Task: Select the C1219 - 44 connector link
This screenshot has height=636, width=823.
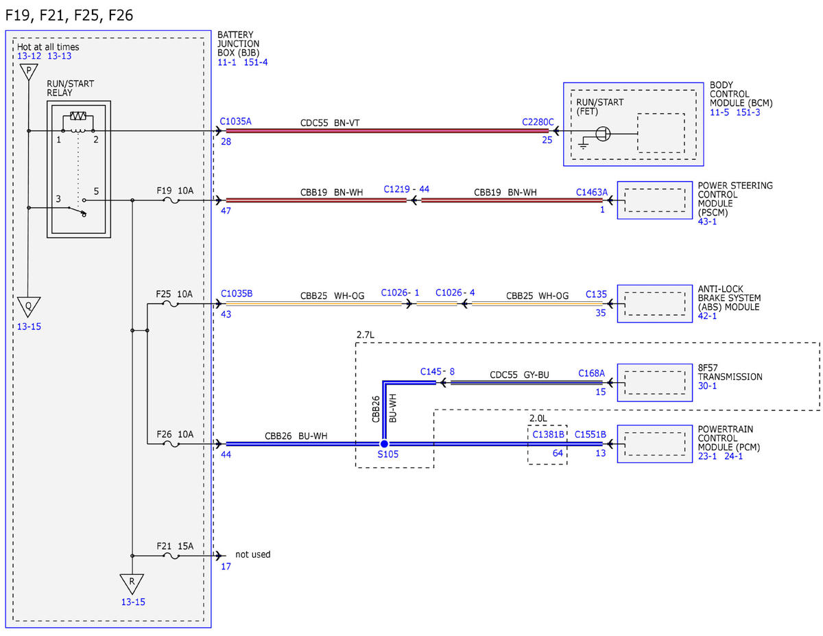Action: pos(406,189)
